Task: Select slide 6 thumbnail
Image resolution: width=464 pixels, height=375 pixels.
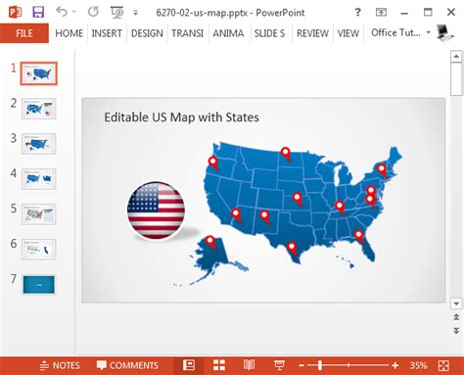Action: pyautogui.click(x=39, y=250)
